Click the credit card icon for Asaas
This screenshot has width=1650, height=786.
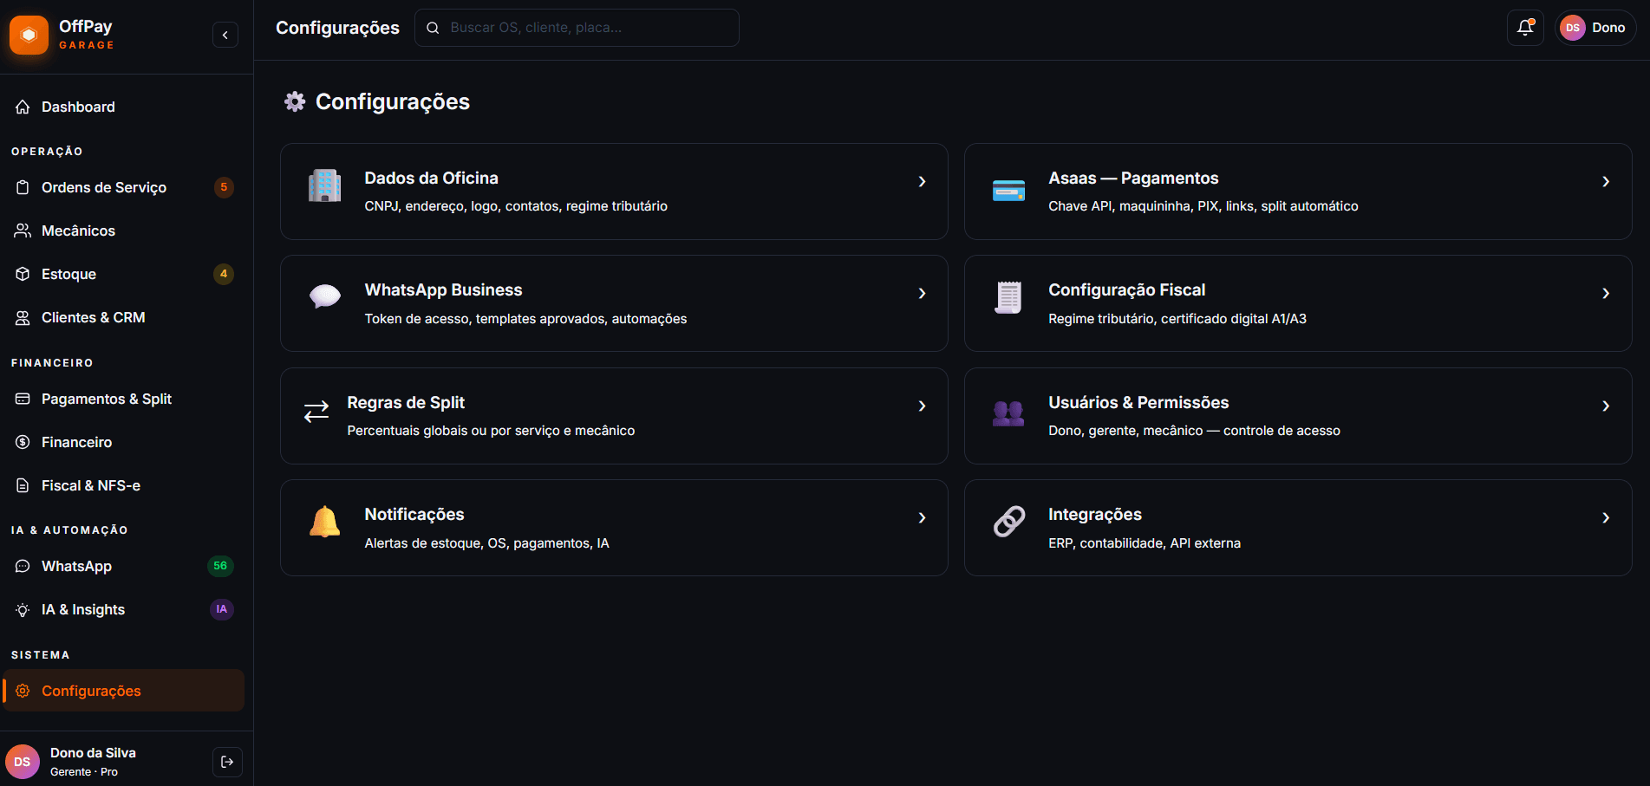click(1008, 191)
